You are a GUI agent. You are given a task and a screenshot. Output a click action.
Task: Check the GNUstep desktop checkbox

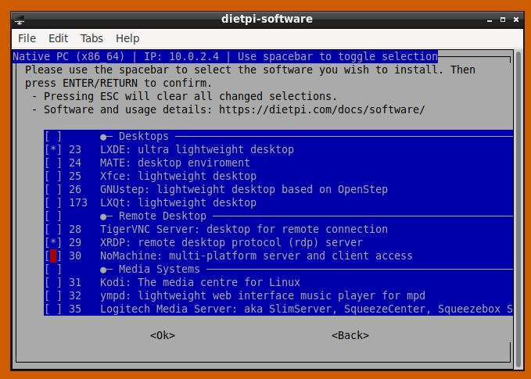click(53, 189)
